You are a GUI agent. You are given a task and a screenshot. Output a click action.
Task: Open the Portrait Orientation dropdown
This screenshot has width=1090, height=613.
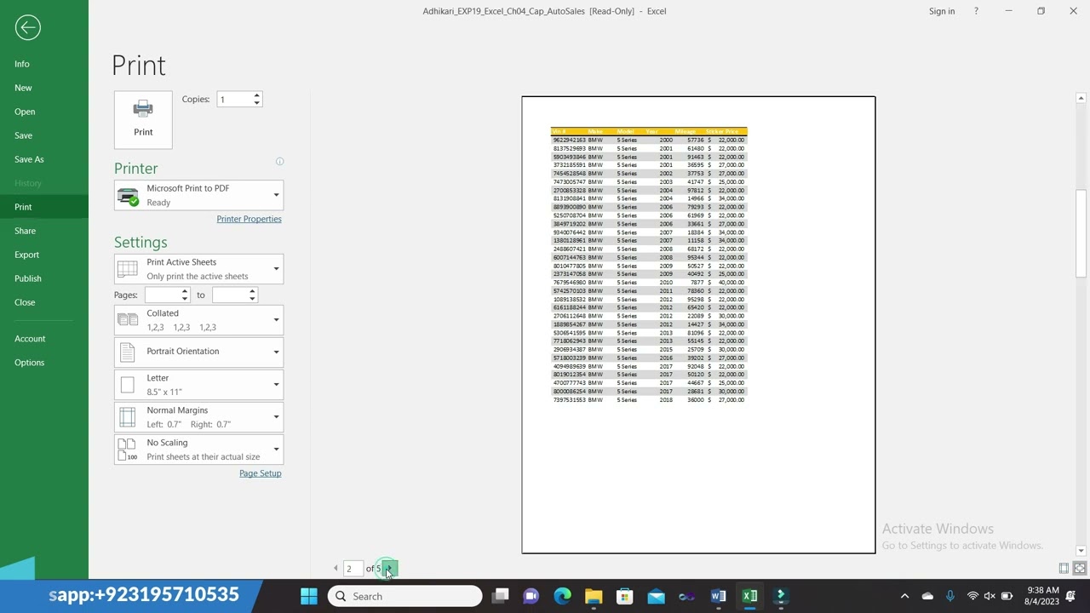pos(198,352)
